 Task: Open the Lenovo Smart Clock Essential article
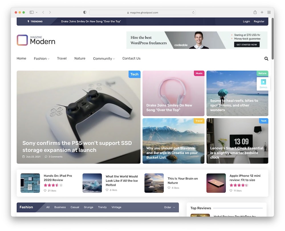click(237, 153)
